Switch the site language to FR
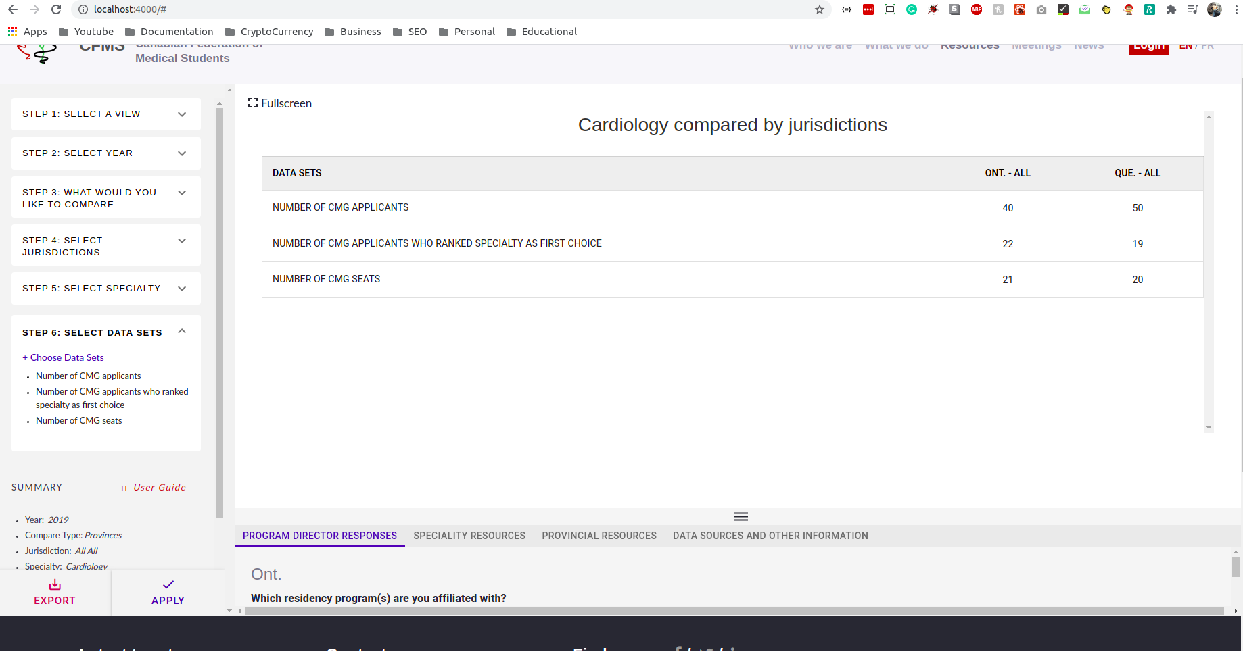This screenshot has height=652, width=1243. tap(1209, 45)
